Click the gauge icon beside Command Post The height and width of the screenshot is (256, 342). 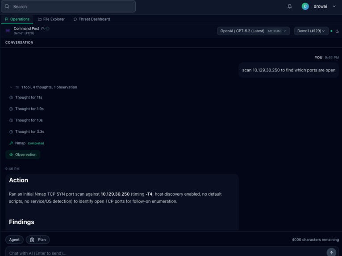pos(43,29)
